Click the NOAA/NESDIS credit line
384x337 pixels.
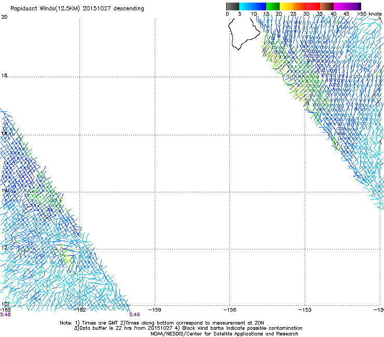pos(224,334)
